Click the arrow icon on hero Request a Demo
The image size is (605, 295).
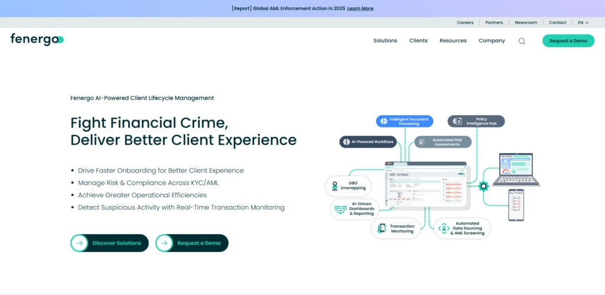164,243
